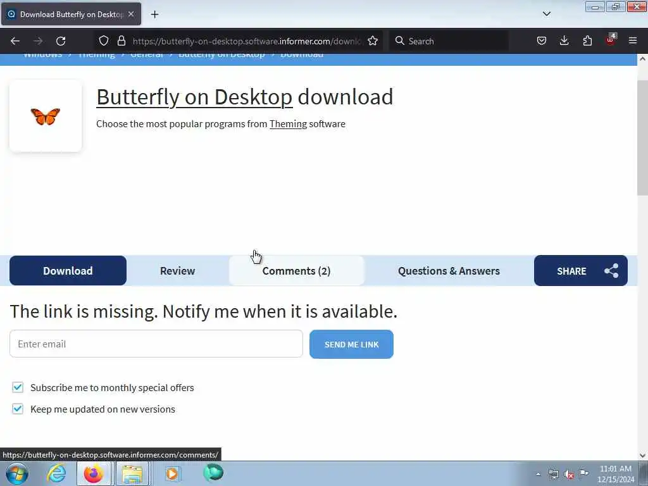Image resolution: width=648 pixels, height=486 pixels.
Task: Focus the Enter email field
Action: [156, 344]
